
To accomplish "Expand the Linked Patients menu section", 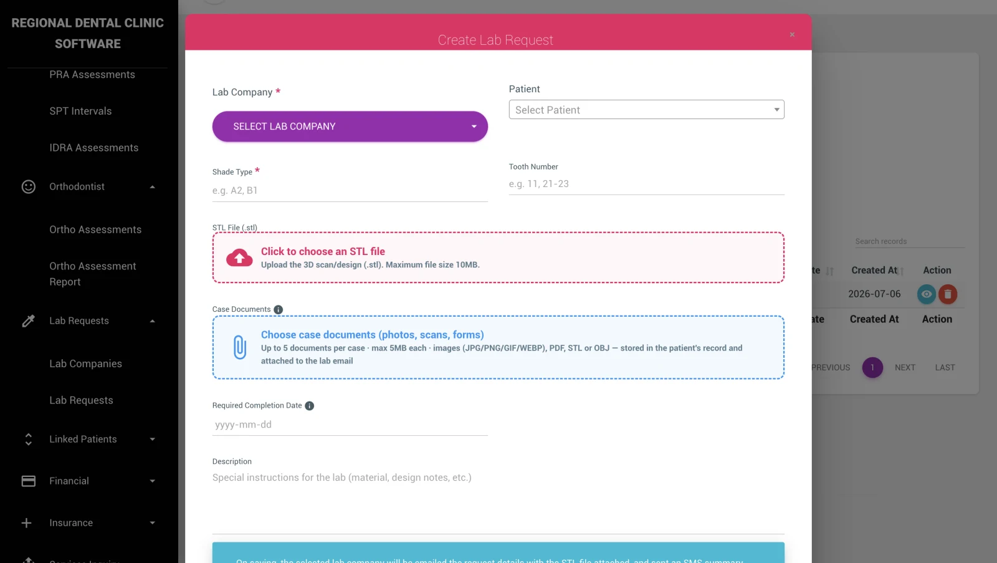I will (x=153, y=440).
